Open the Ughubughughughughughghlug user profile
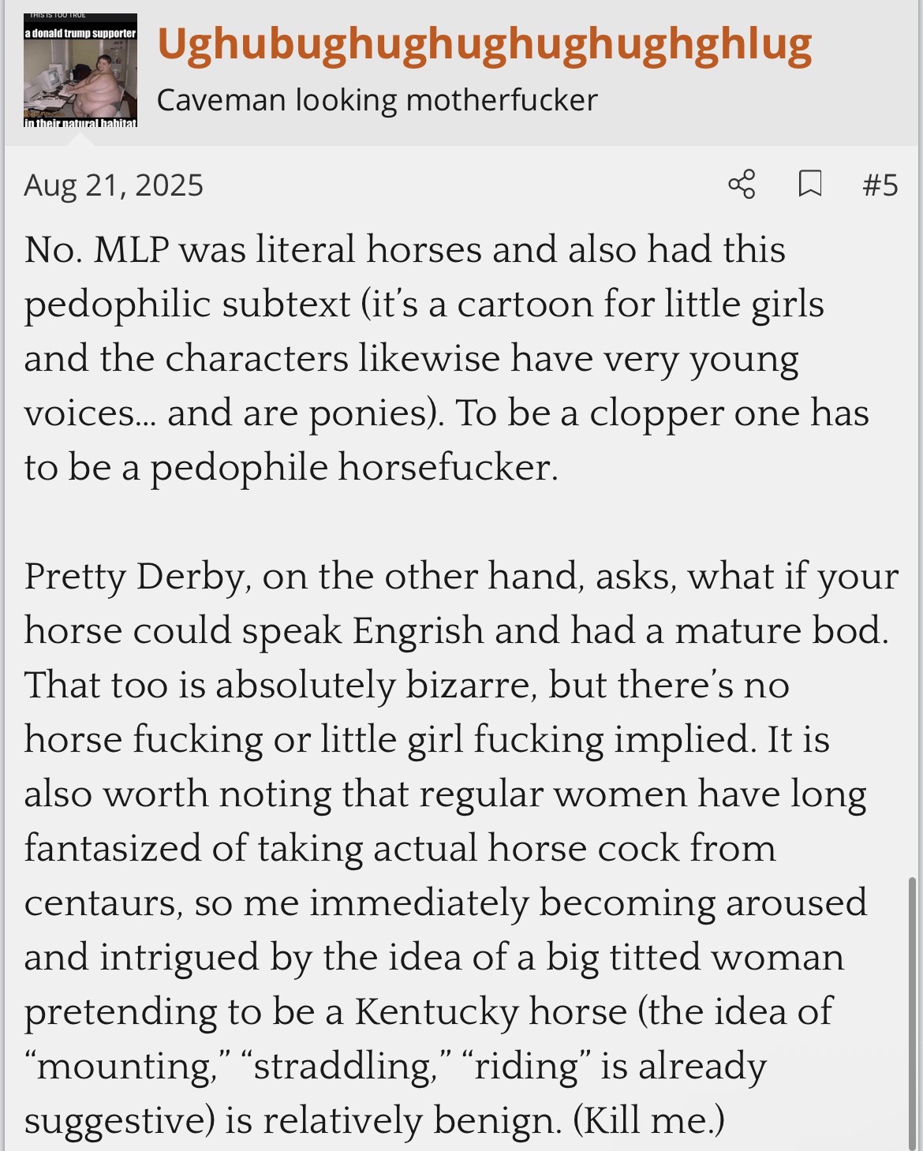This screenshot has width=923, height=1151. click(484, 45)
